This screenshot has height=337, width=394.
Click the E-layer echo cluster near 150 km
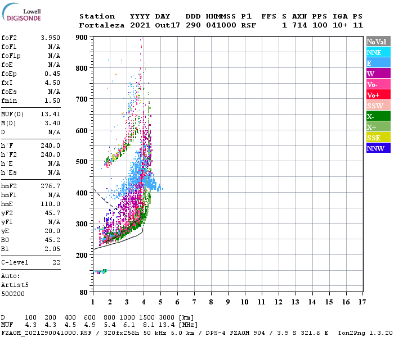[100, 271]
